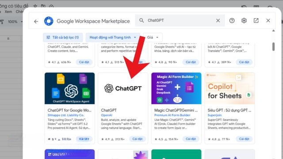This screenshot has height=159, width=283.
Task: Install the app with 90 N+ downloads
Action: click(x=191, y=62)
